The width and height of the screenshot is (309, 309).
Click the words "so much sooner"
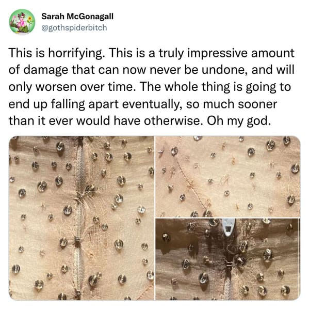tap(232, 104)
